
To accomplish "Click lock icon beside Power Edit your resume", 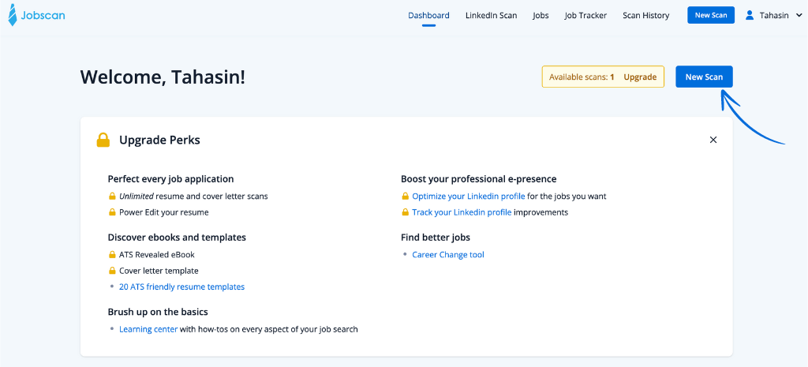I will (112, 212).
